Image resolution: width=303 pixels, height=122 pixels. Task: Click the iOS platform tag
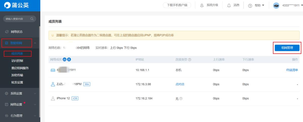[x=75, y=99]
